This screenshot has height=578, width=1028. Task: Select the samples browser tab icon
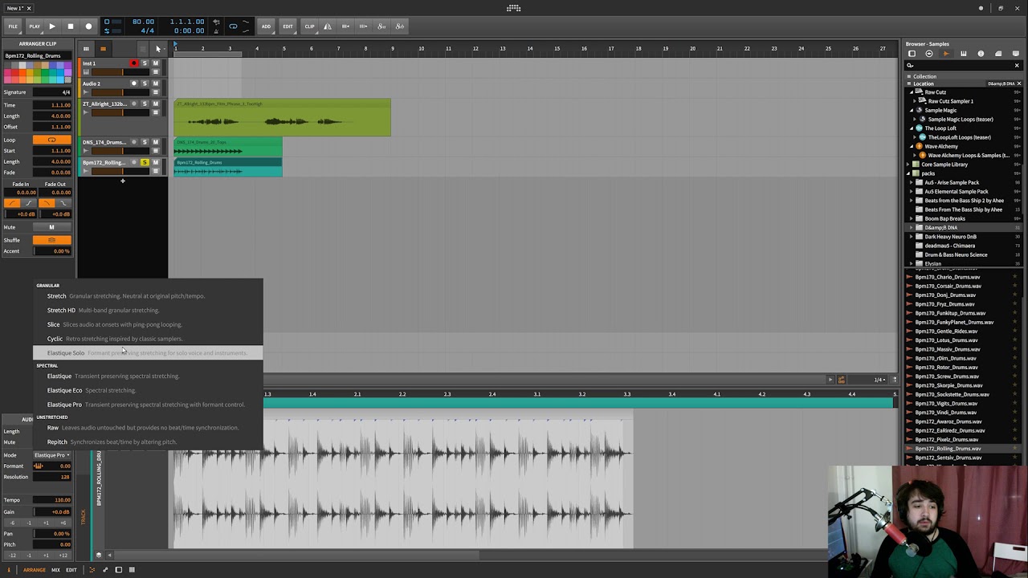click(x=946, y=54)
